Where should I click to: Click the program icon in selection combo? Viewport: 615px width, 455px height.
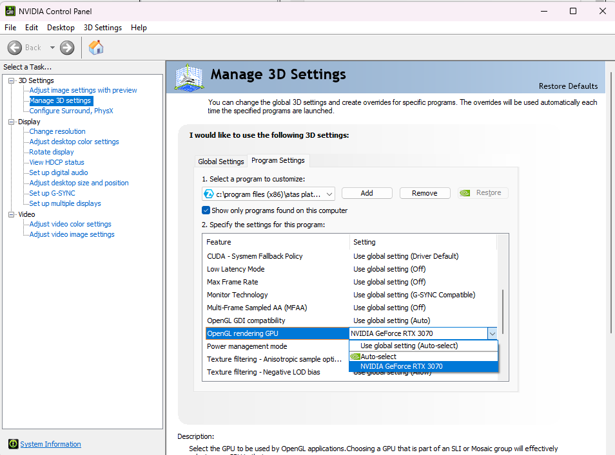click(209, 194)
